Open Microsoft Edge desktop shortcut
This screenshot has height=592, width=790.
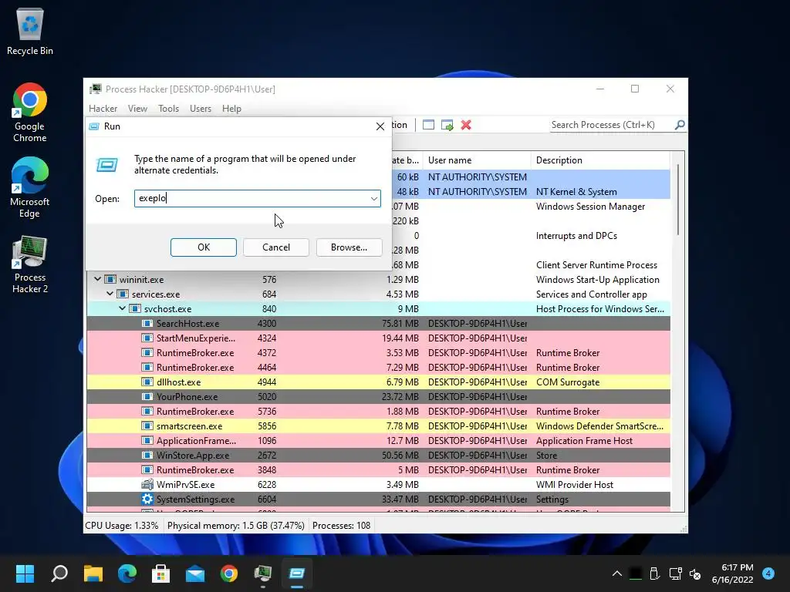click(x=30, y=188)
